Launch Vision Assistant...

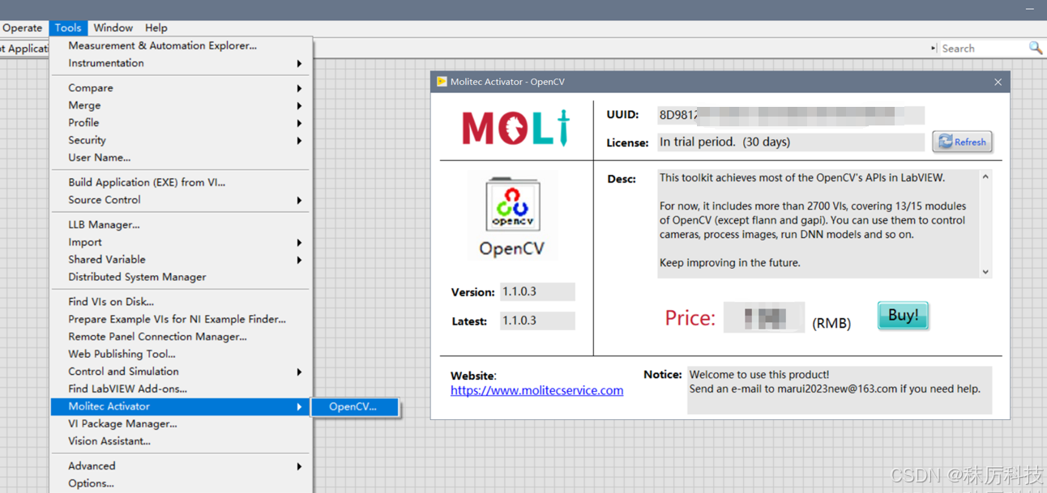(181, 441)
